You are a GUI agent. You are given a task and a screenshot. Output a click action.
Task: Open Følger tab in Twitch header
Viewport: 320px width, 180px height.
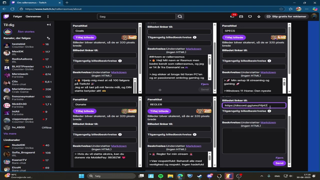18,16
